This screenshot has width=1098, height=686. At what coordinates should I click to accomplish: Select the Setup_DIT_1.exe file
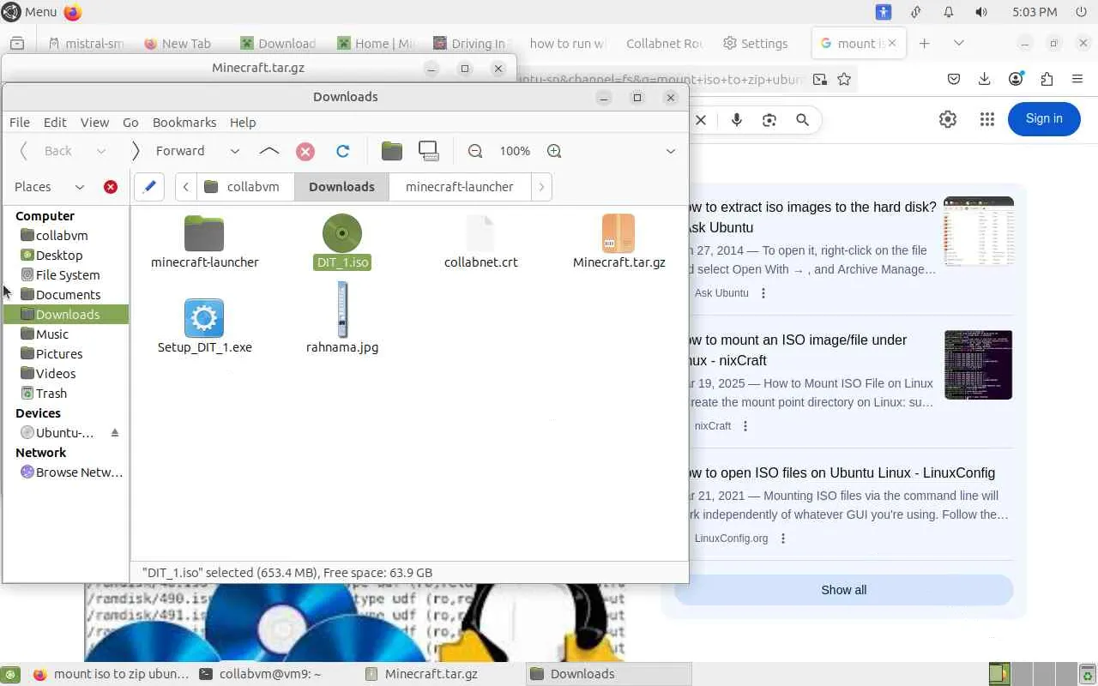coord(204,327)
